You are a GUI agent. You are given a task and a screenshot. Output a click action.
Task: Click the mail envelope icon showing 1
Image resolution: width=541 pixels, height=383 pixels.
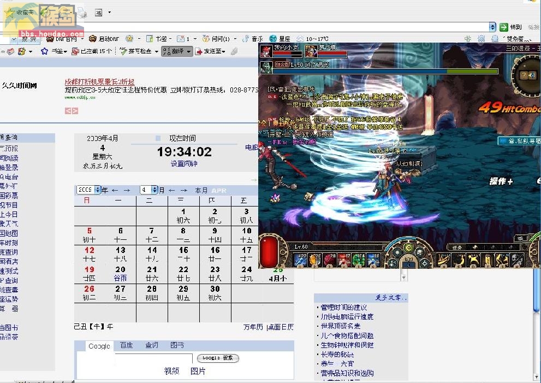click(181, 39)
